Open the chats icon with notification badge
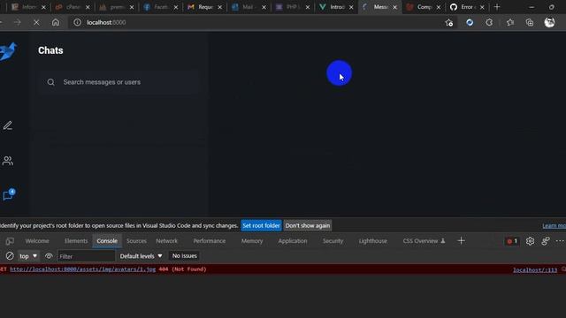The width and height of the screenshot is (566, 318). click(8, 194)
